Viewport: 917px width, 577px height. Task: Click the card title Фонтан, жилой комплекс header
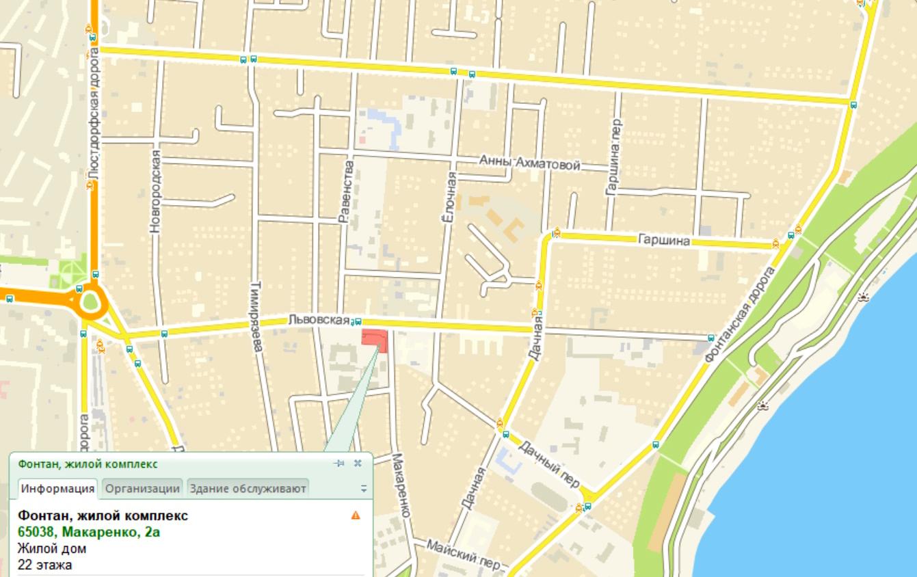[x=88, y=464]
